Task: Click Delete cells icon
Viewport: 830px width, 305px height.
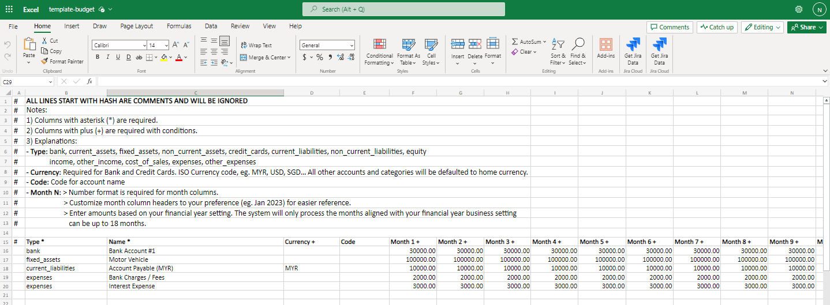Action: click(x=475, y=44)
